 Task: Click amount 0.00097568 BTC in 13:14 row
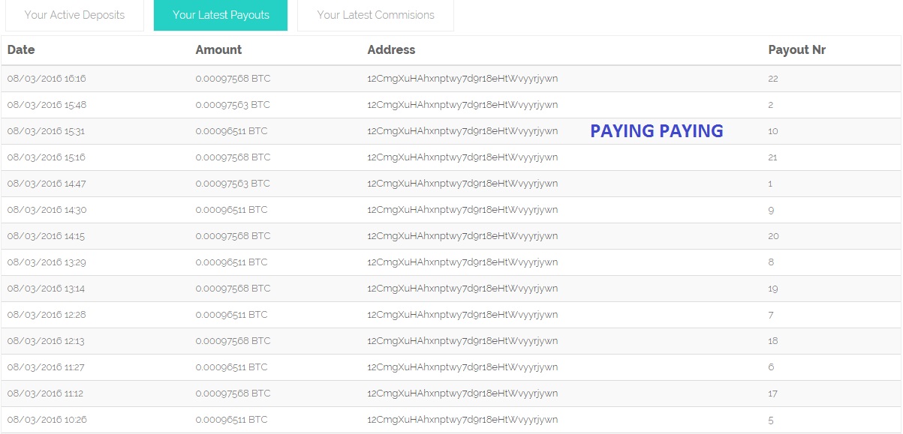click(x=233, y=289)
